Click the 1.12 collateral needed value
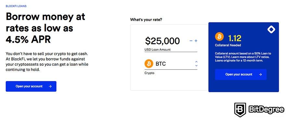 235,38
